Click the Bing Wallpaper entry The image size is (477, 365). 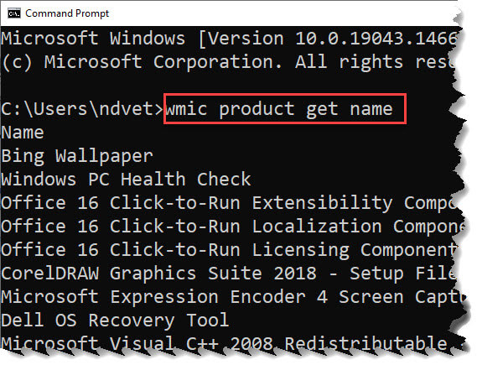click(77, 156)
